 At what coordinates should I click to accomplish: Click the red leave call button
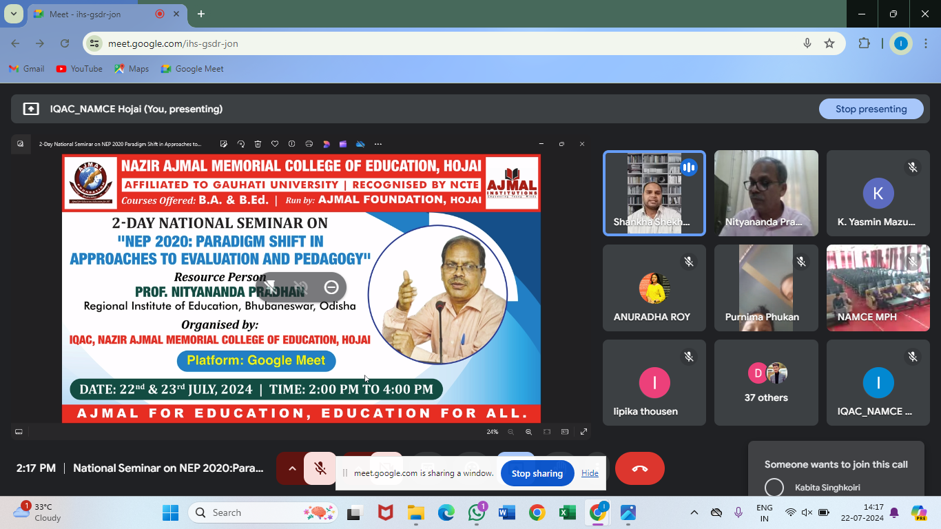[639, 469]
